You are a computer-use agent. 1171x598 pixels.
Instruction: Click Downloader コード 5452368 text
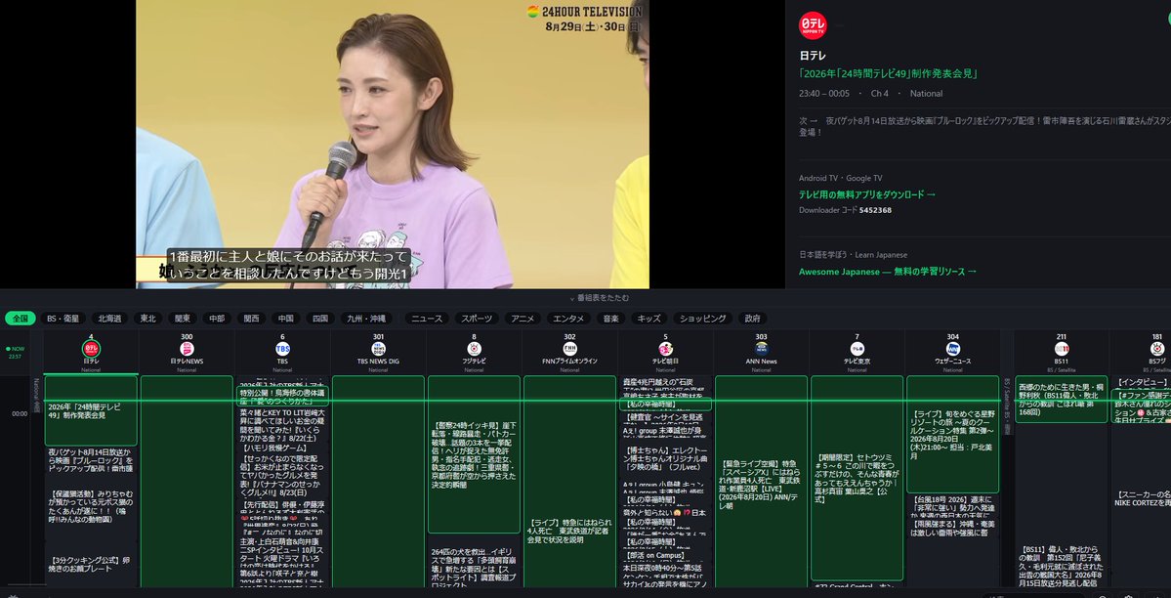[845, 210]
